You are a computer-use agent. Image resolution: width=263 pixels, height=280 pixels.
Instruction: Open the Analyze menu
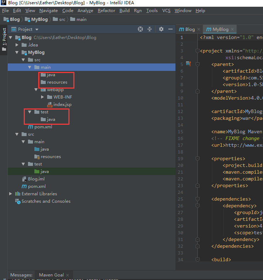tap(85, 11)
